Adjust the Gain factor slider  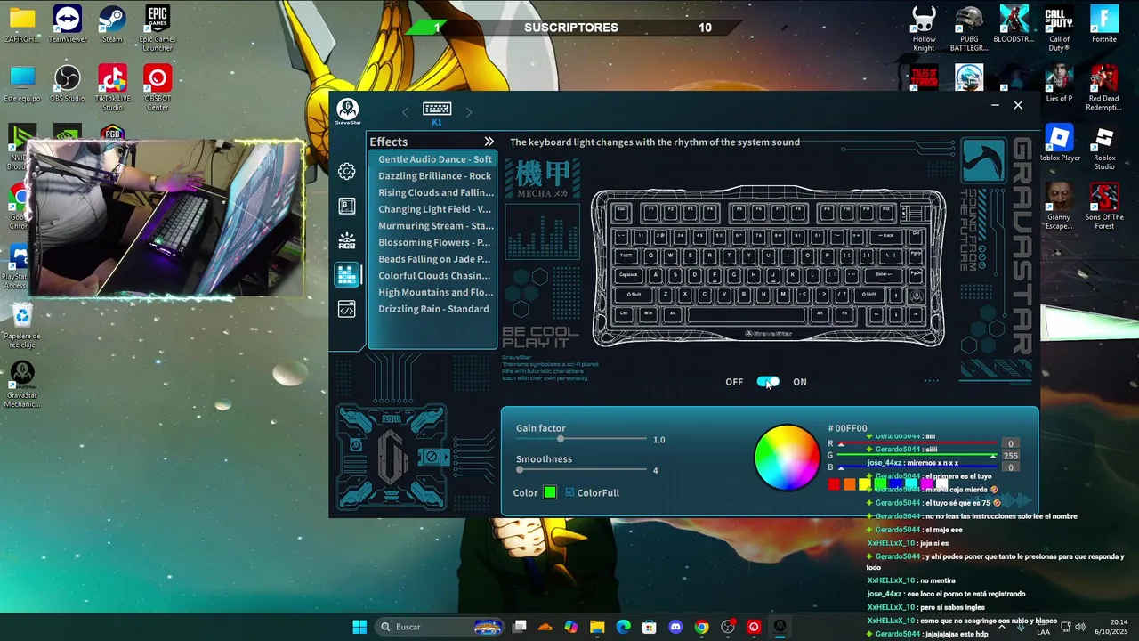coord(581,439)
